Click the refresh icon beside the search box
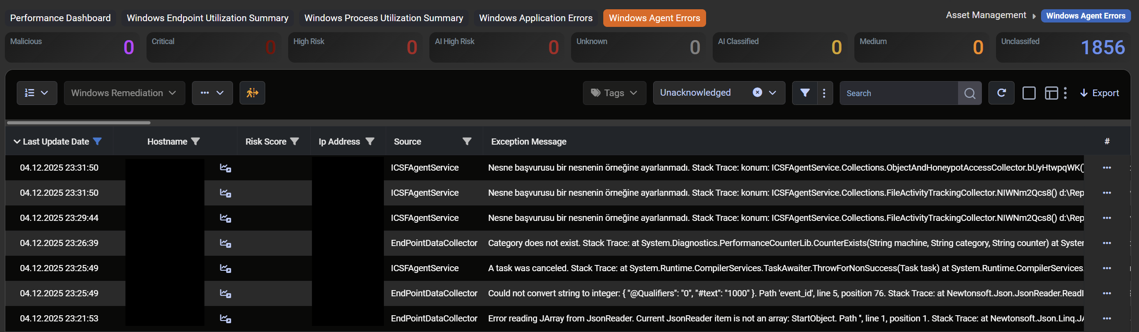 [1001, 93]
